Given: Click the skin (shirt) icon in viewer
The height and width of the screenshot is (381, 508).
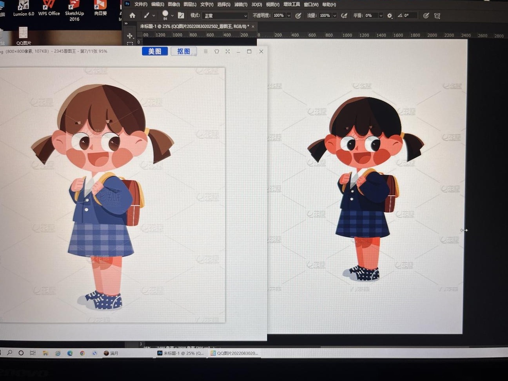Looking at the screenshot, I should pos(217,51).
